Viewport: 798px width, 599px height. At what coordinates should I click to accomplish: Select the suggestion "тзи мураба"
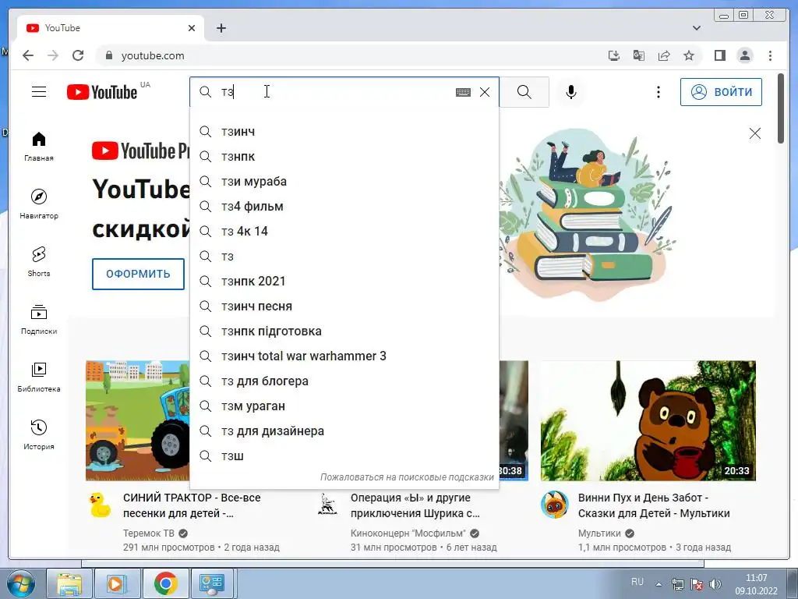tap(344, 181)
